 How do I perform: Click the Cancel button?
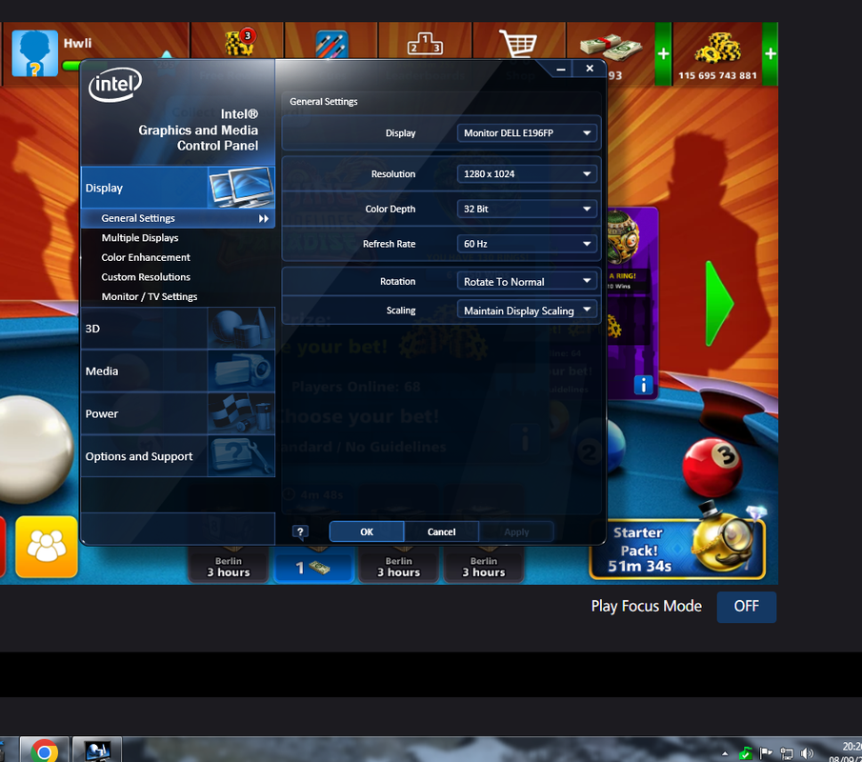coord(441,531)
